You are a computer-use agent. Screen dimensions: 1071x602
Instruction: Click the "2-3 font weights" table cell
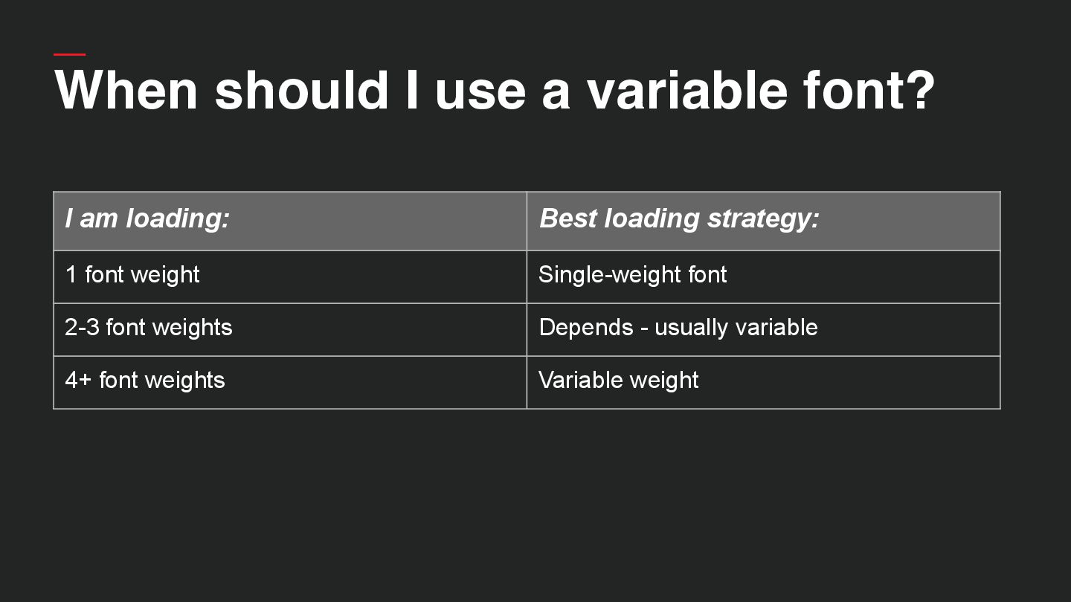click(x=290, y=328)
